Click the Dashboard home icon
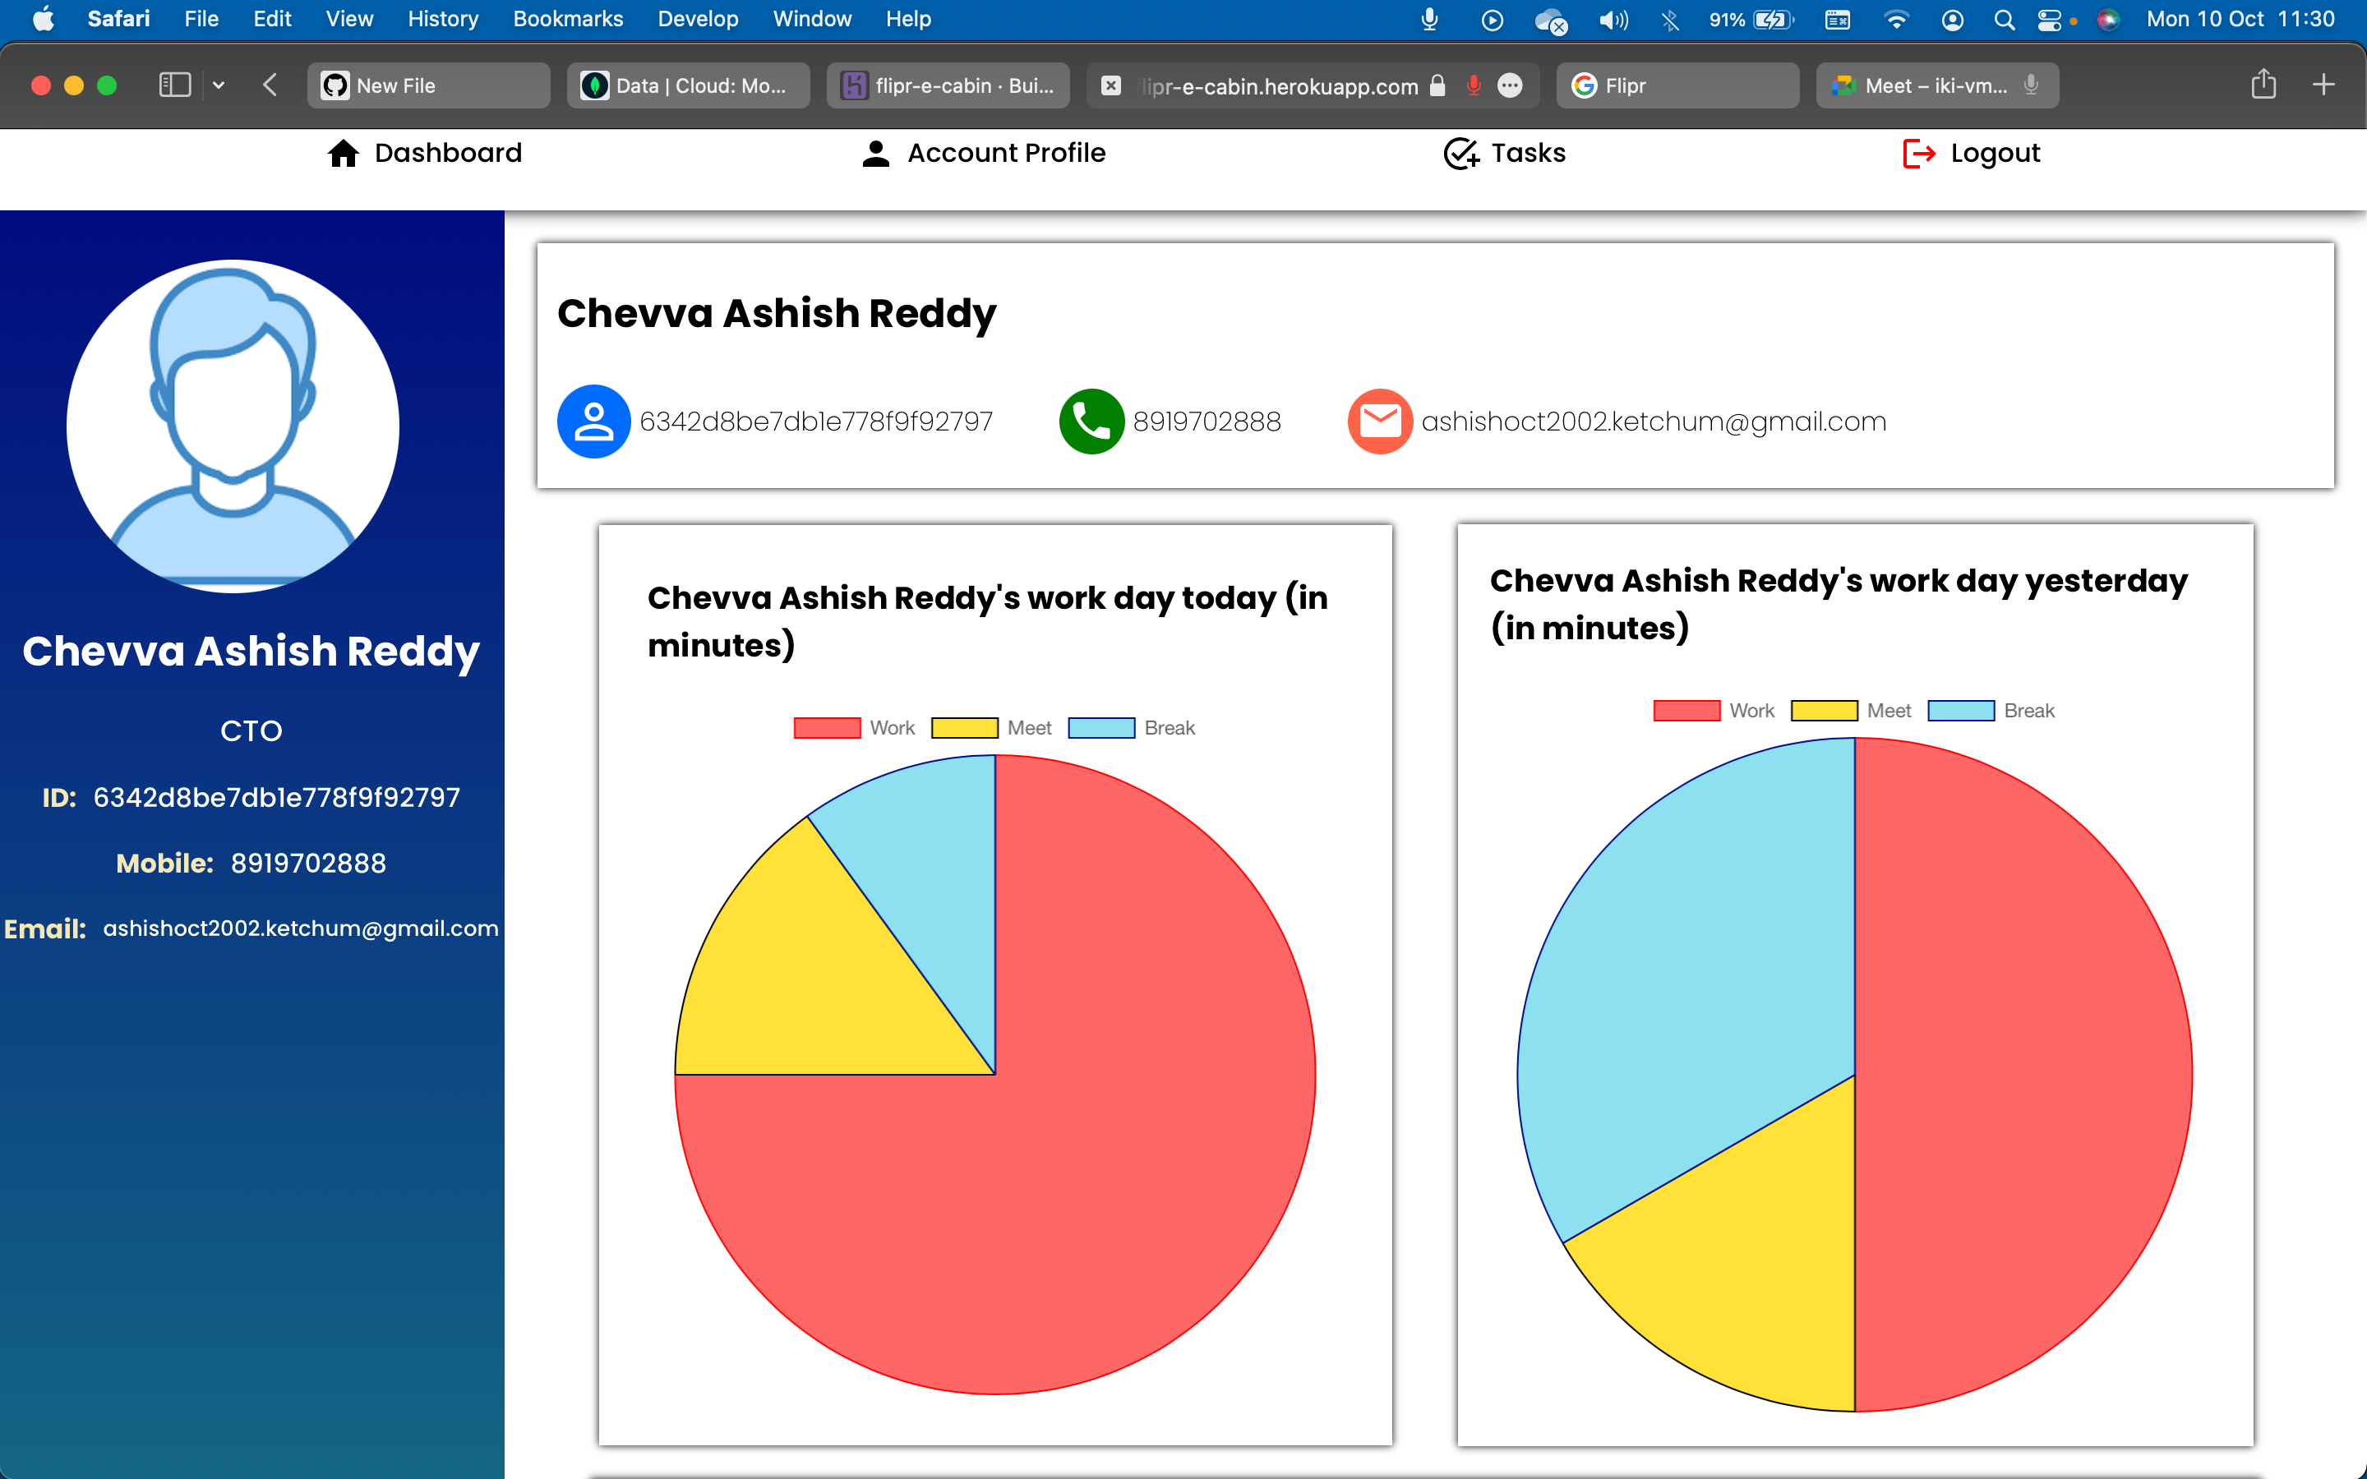This screenshot has height=1479, width=2367. click(343, 154)
